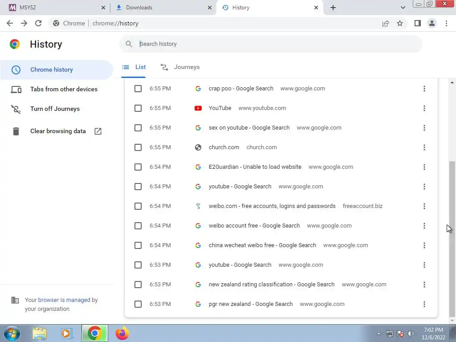Check the sex on youtube entry checkbox
This screenshot has height=342, width=456.
tap(138, 128)
